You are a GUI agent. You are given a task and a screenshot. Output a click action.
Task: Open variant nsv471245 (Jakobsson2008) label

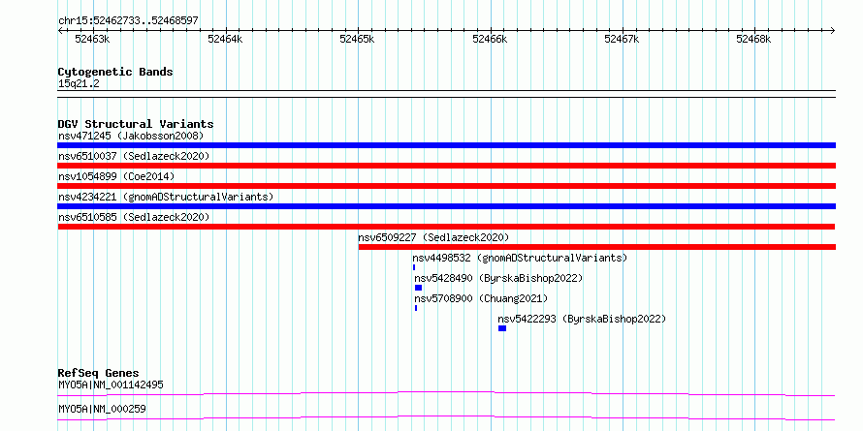131,136
